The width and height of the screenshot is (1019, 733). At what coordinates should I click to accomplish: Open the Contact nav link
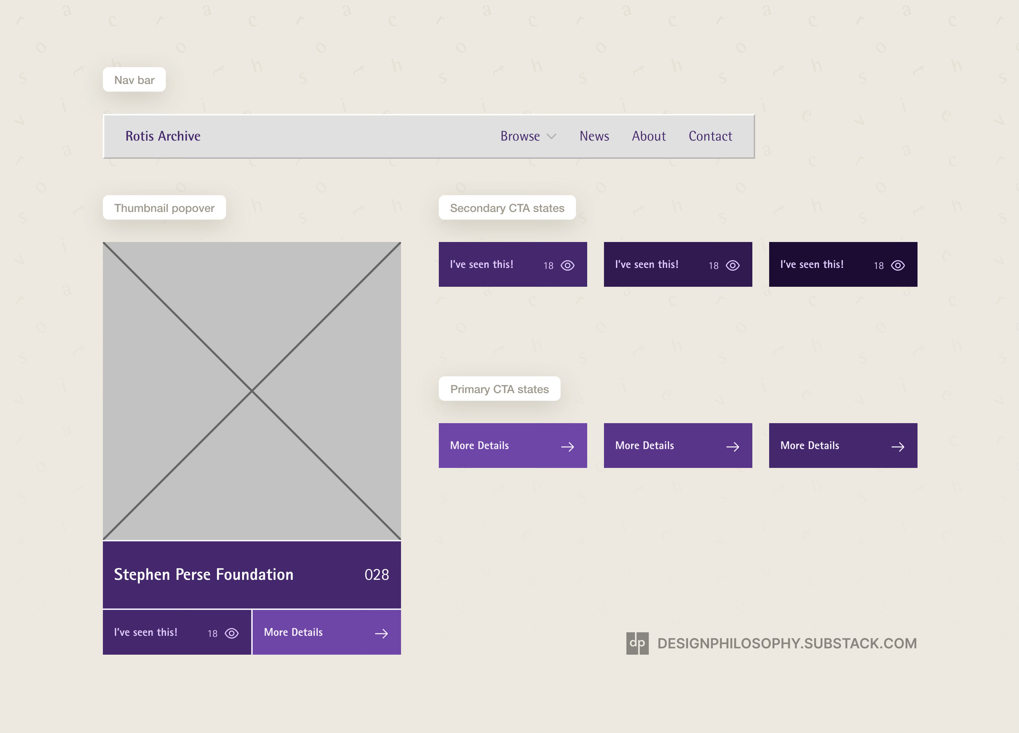pos(710,136)
